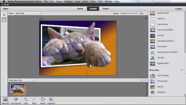Apply the Orton Effect icon

pyautogui.click(x=152, y=47)
